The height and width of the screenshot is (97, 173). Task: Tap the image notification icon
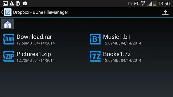pyautogui.click(x=5, y=3)
